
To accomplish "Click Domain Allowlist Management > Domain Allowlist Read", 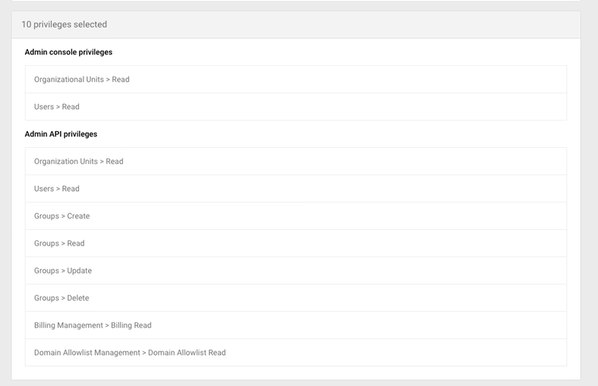I will (x=130, y=353).
